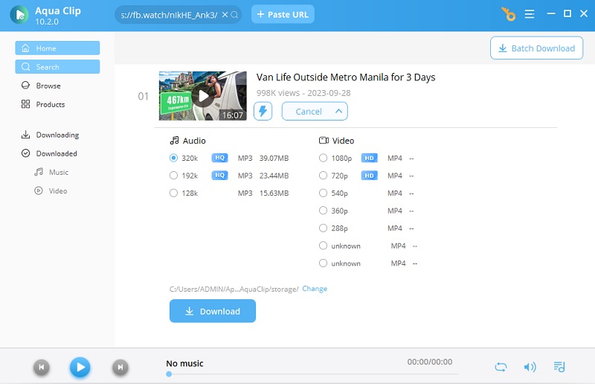Open the Downloading list
Image resolution: width=595 pixels, height=384 pixels.
coord(50,135)
